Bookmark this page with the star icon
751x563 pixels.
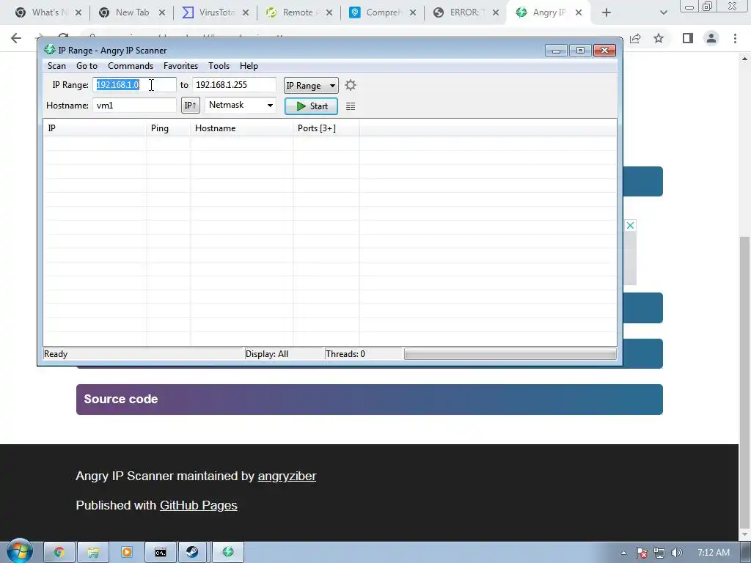click(x=659, y=38)
